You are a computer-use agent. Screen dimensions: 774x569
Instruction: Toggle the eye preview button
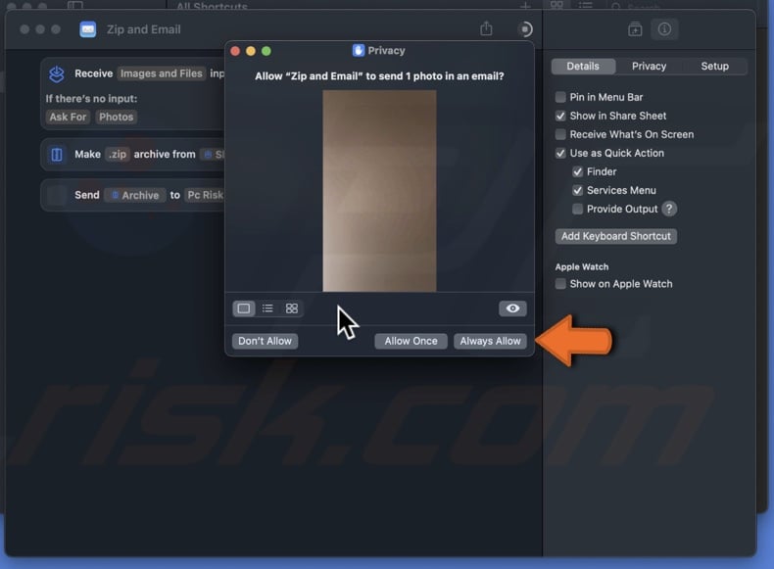(x=512, y=308)
